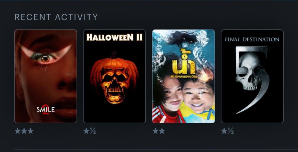
Task: Click the SMILE 2 logo on first poster
Action: 46,110
